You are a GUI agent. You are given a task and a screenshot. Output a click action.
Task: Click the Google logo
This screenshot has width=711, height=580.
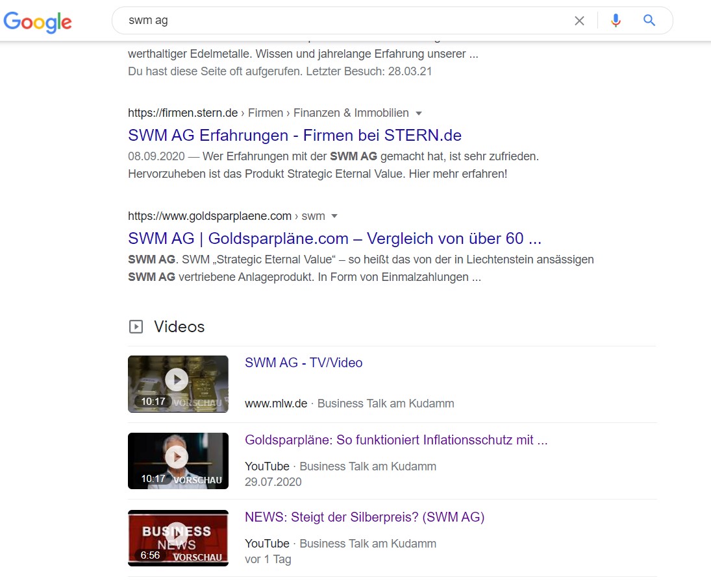[38, 22]
